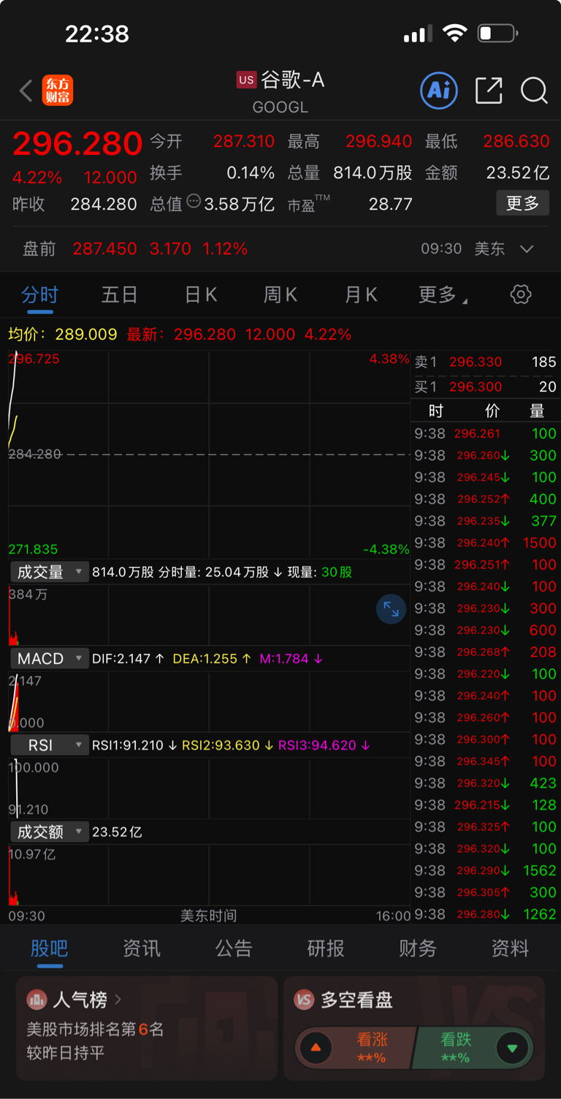Tap trade row with volume 1562
This screenshot has height=1099, width=561.
486,870
